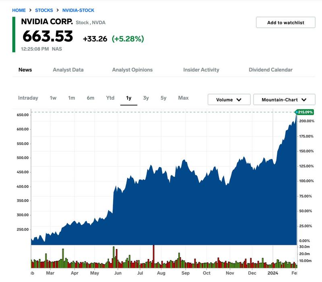This screenshot has width=322, height=282.
Task: Open the Analyst Opinions tab
Action: 132,70
